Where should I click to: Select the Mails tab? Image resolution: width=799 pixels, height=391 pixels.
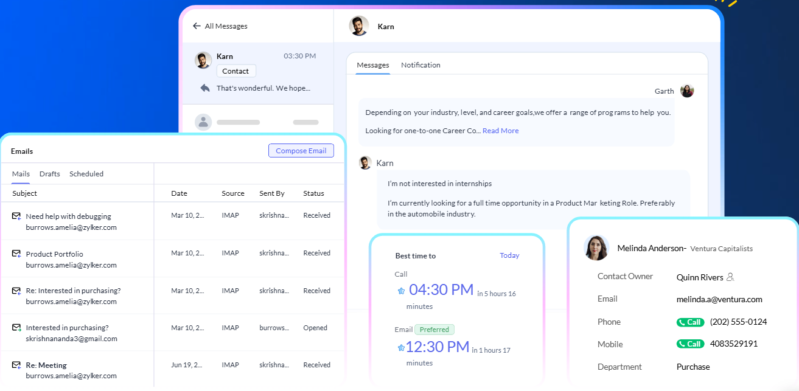click(21, 174)
